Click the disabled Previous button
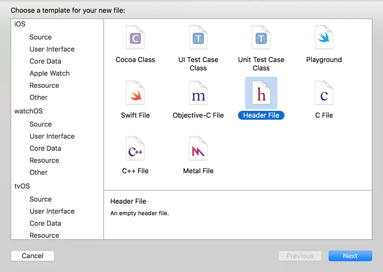 300,256
